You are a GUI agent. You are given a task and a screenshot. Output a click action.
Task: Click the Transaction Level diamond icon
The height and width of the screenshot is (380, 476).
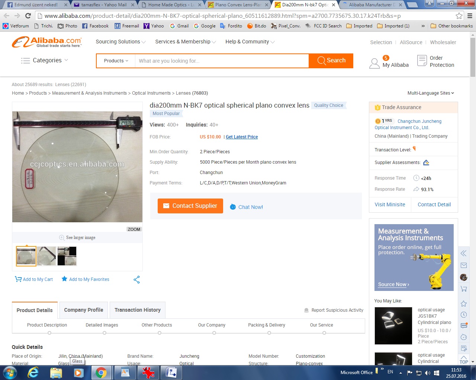point(414,149)
